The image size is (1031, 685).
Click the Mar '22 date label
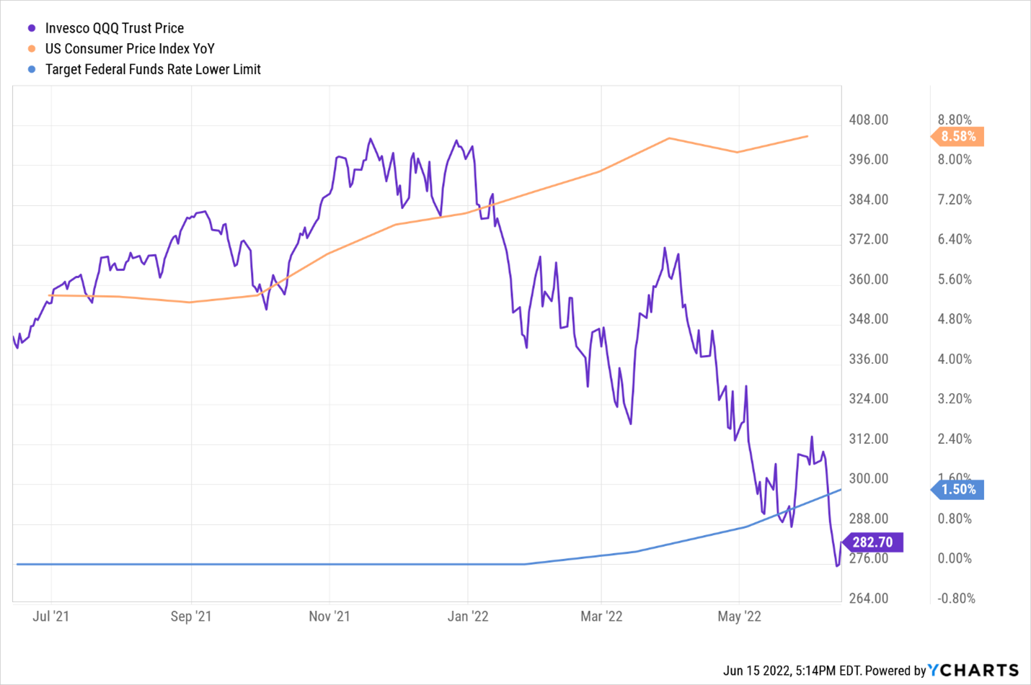click(x=601, y=617)
